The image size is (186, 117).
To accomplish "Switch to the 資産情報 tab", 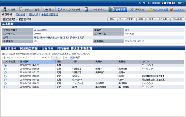I will tap(10, 48).
